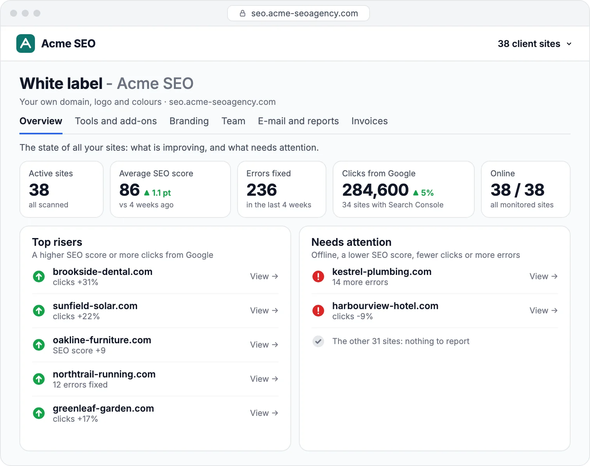Click the Acme SEO brand name in header
Viewport: 590px width, 466px height.
click(68, 43)
